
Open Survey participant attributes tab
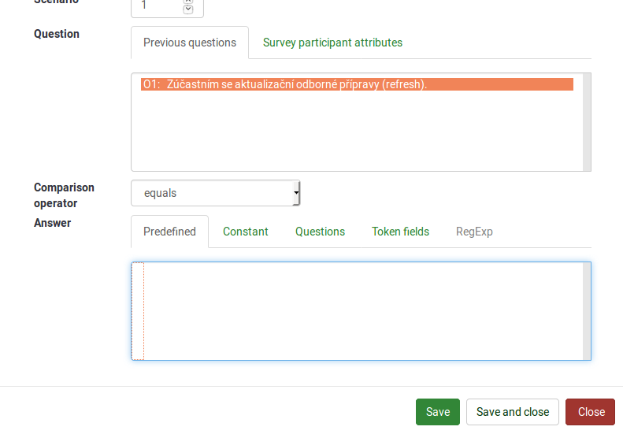[332, 43]
